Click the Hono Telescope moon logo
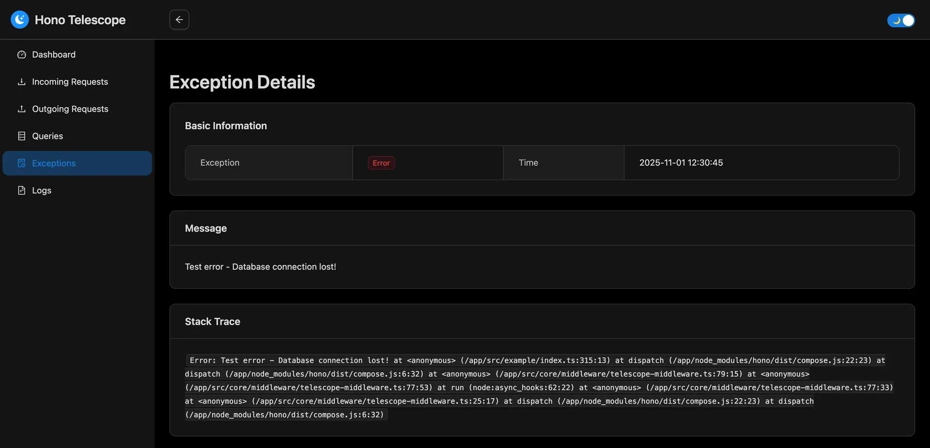The width and height of the screenshot is (930, 448). click(19, 19)
